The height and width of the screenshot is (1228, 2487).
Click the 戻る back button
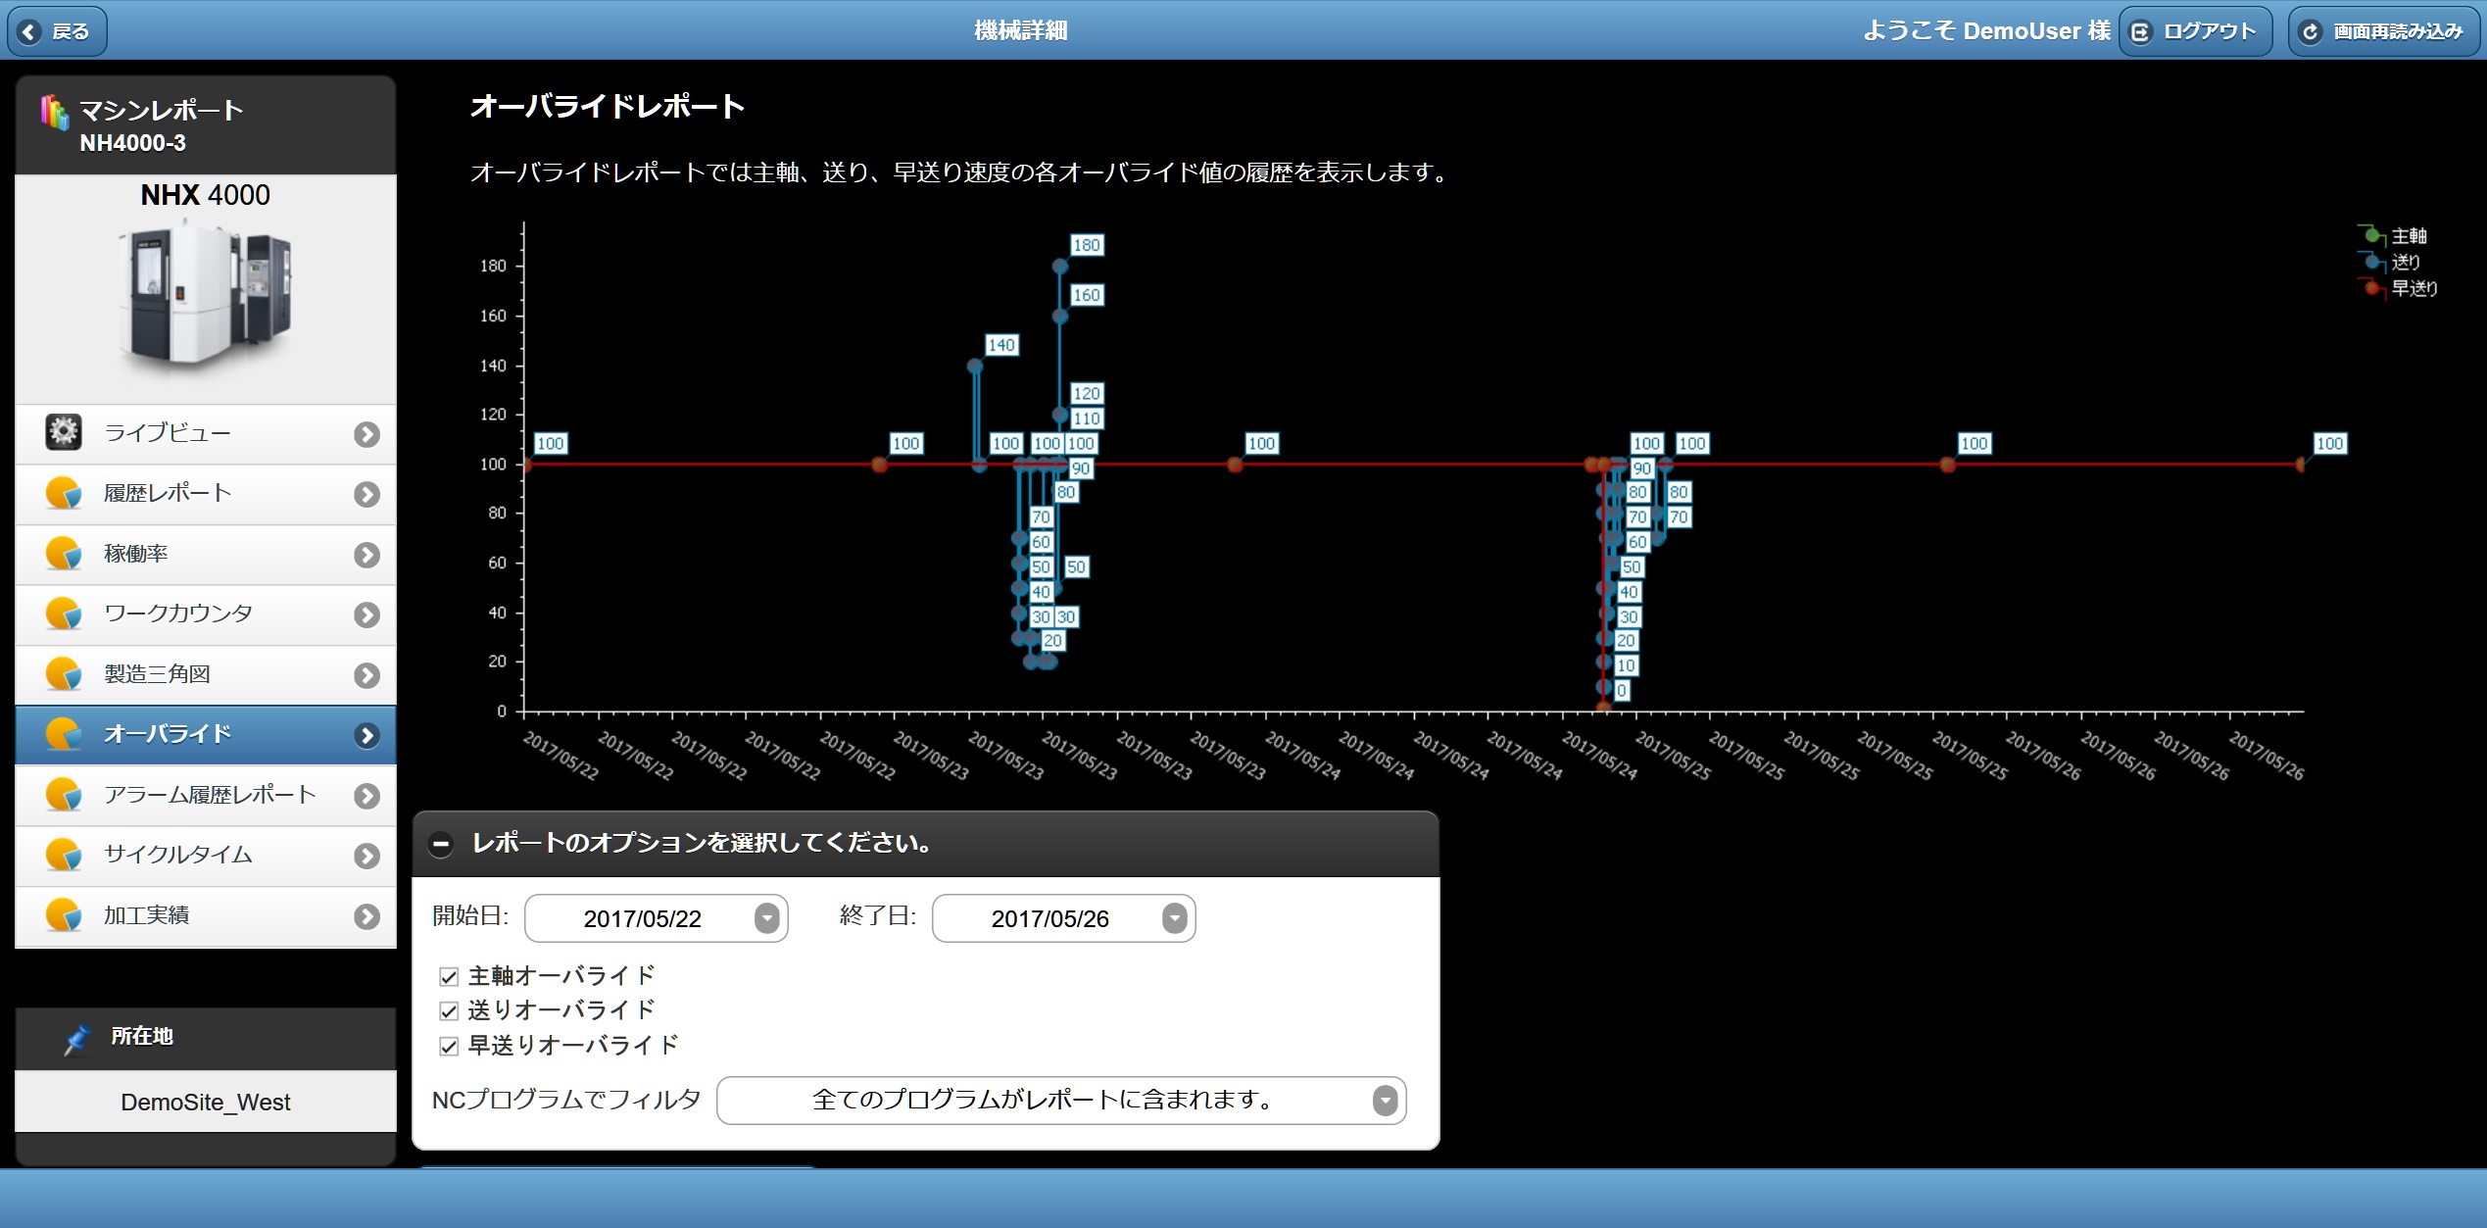tap(57, 32)
